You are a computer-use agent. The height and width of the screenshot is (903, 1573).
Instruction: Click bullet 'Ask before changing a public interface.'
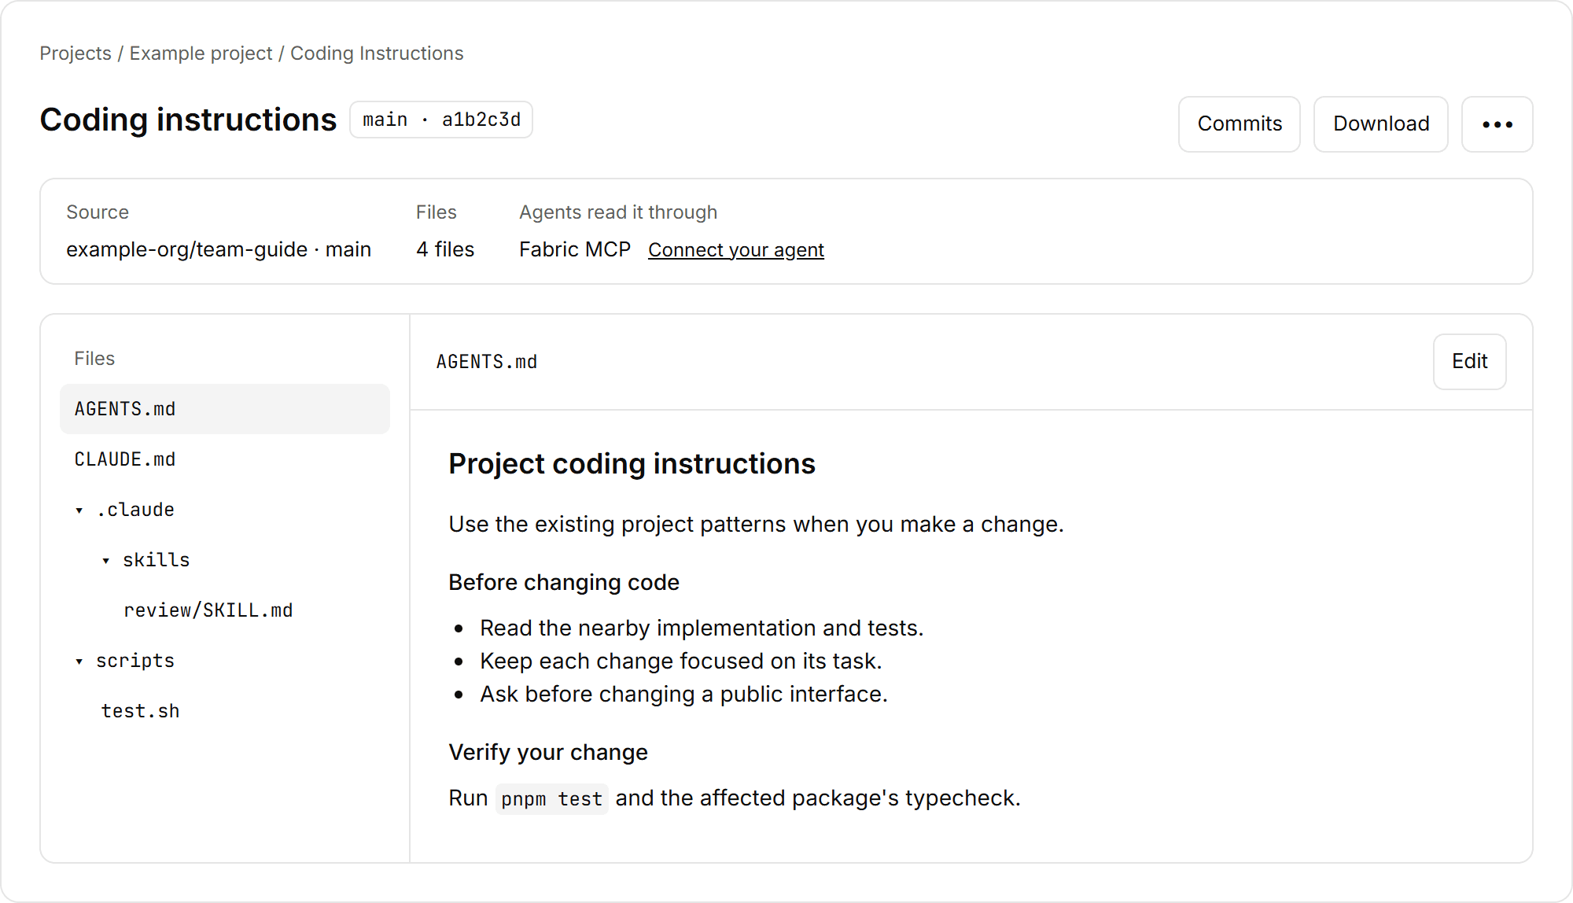683,695
